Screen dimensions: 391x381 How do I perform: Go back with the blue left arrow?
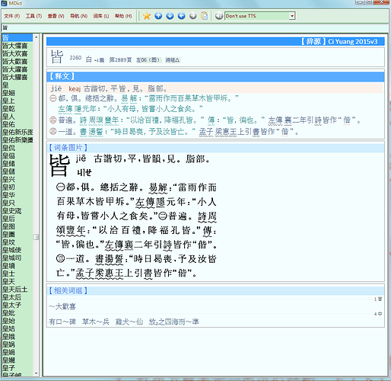tap(181, 16)
